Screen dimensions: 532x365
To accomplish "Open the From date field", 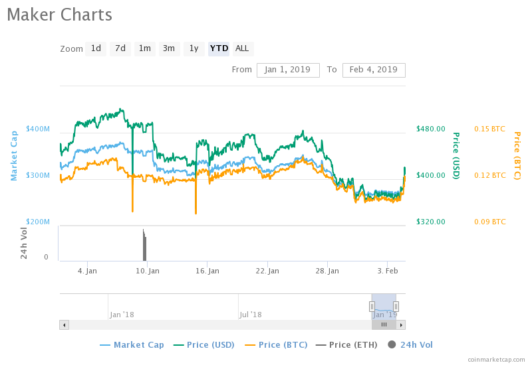I will (x=288, y=70).
